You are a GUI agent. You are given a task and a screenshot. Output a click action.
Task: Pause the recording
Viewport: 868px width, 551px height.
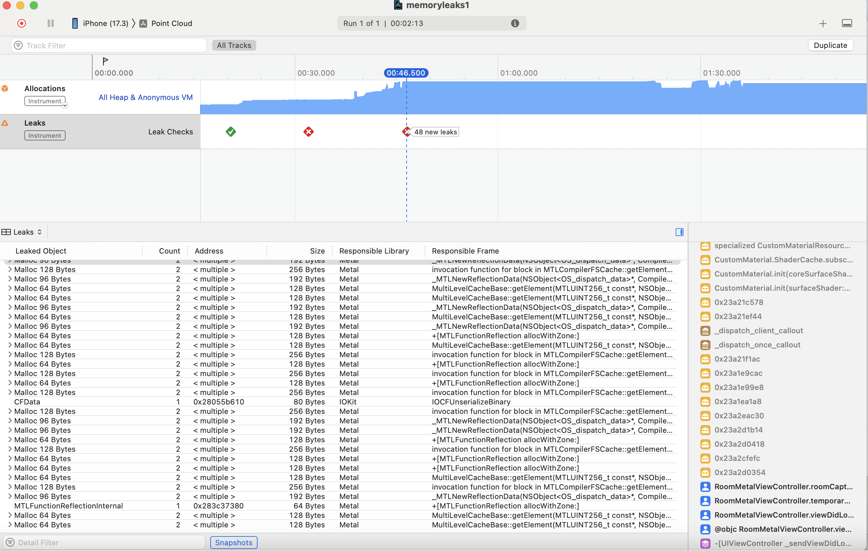[50, 23]
